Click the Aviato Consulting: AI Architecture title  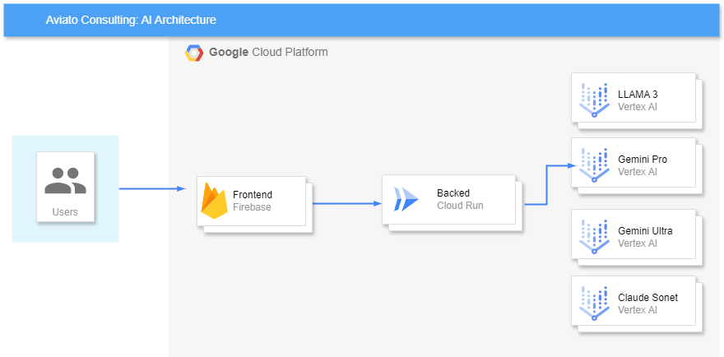coord(131,21)
